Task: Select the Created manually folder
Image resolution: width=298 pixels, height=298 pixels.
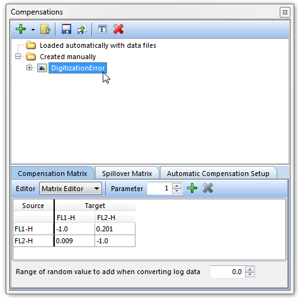Action: point(67,57)
